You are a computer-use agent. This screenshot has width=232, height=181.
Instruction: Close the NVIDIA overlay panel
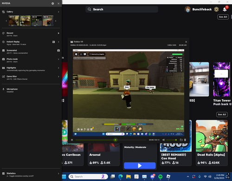[58, 3]
